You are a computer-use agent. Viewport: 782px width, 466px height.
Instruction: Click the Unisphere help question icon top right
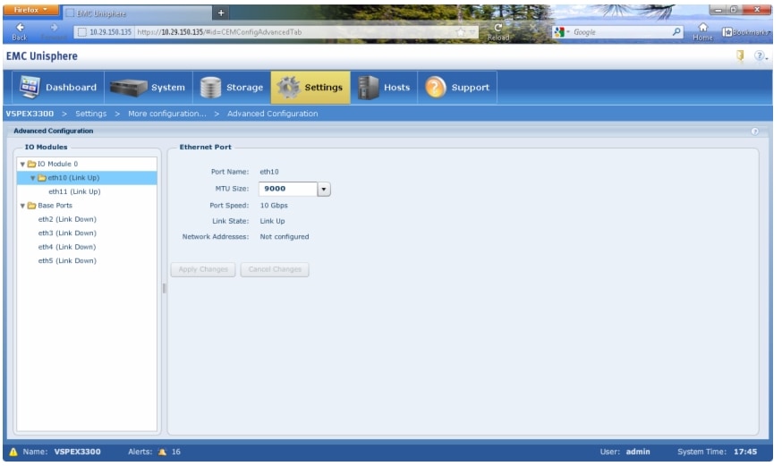[x=761, y=56]
